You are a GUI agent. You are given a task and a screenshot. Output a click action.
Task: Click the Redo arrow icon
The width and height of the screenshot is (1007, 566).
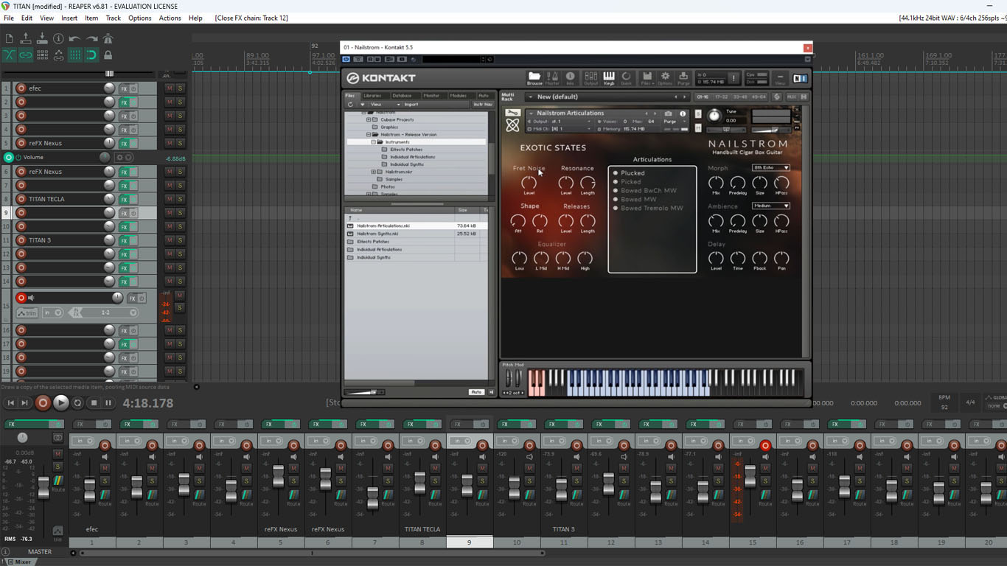click(91, 39)
